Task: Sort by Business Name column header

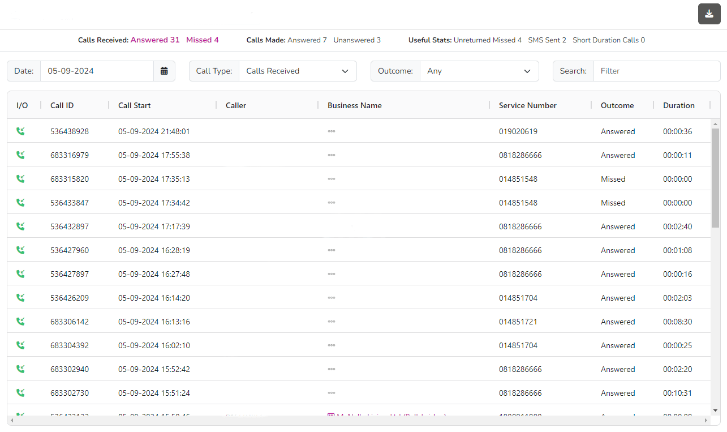Action: point(355,105)
